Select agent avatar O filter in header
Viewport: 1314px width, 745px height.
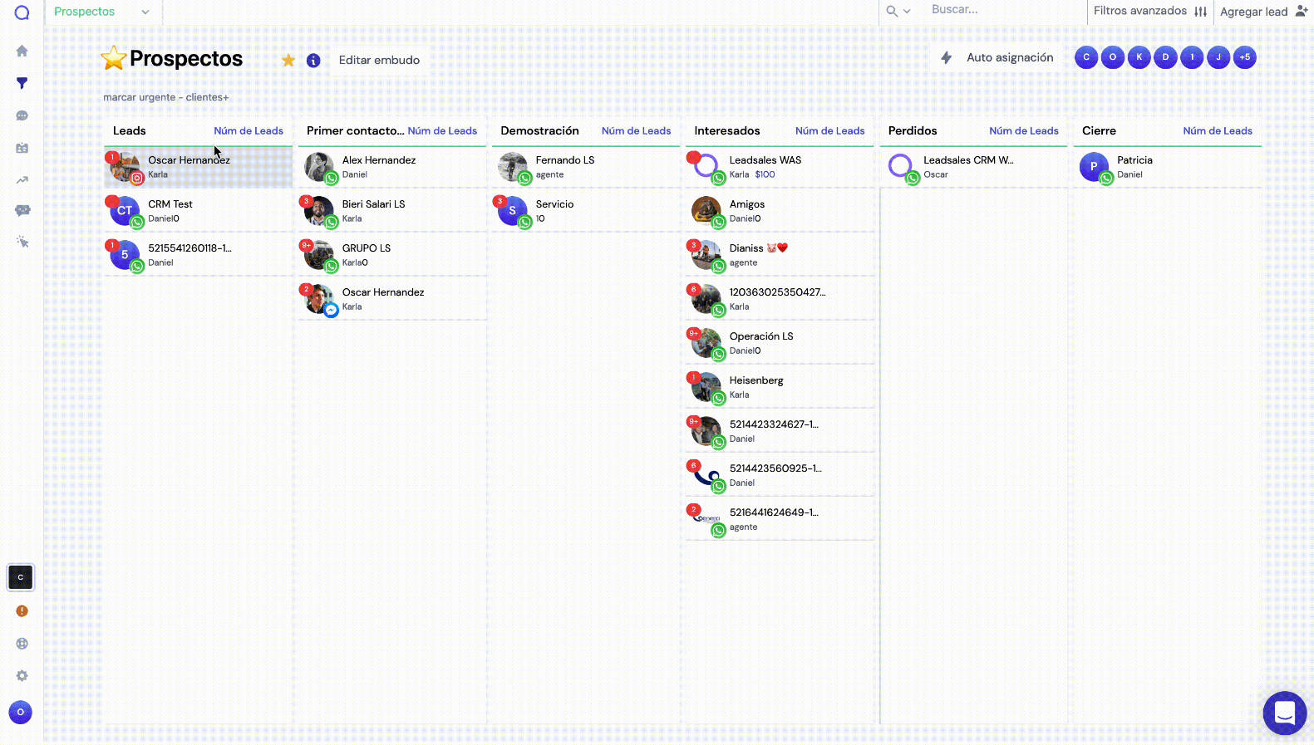coord(1113,57)
